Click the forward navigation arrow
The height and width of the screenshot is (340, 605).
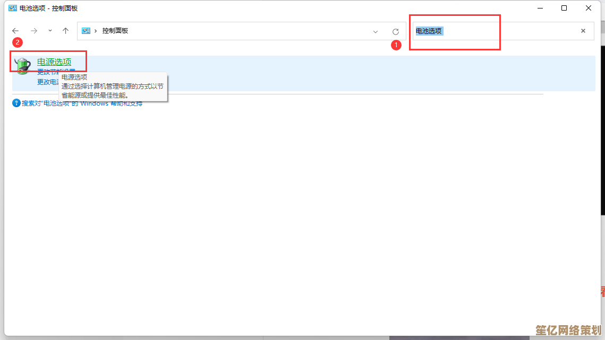point(34,31)
